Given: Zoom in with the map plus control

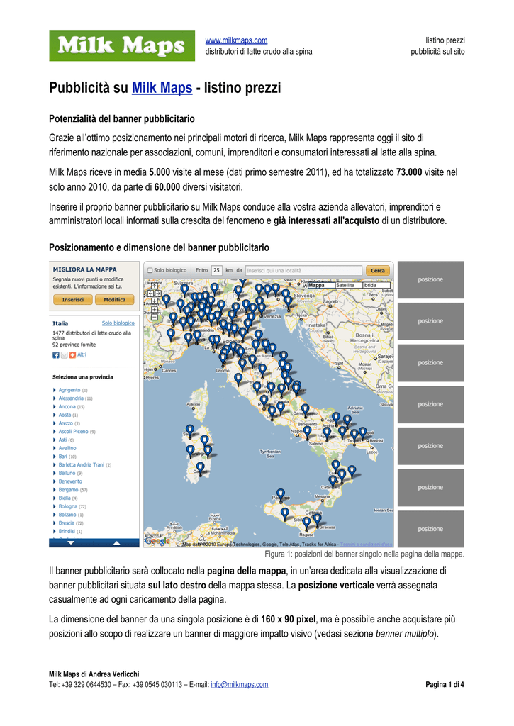Looking at the screenshot, I should 155,310.
